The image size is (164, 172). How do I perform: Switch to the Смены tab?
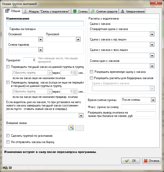point(80,11)
